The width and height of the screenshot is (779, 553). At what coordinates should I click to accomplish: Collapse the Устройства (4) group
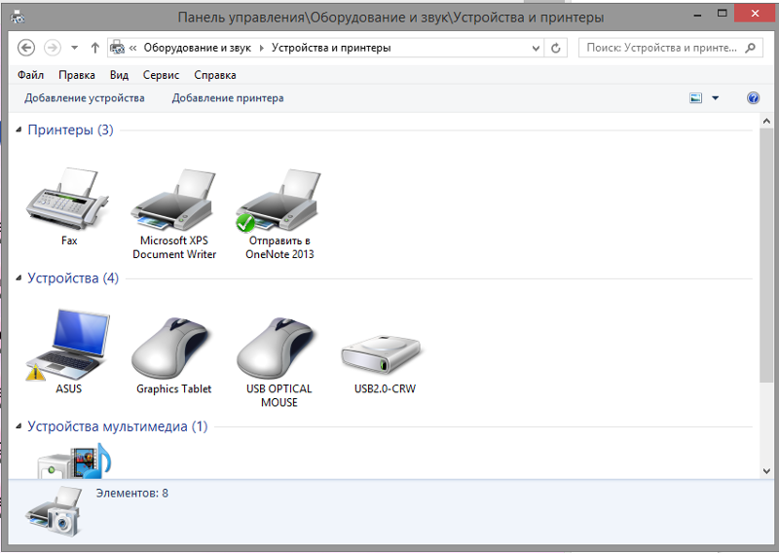tap(19, 277)
